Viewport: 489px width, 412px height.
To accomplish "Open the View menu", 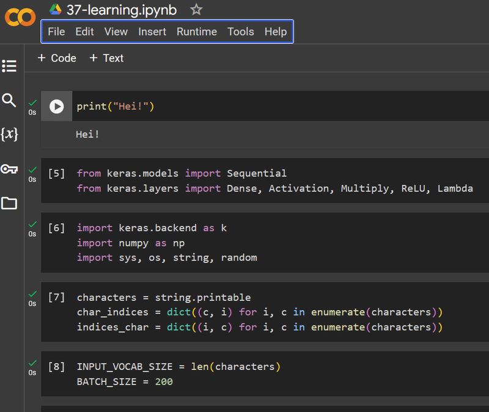I will pos(116,32).
